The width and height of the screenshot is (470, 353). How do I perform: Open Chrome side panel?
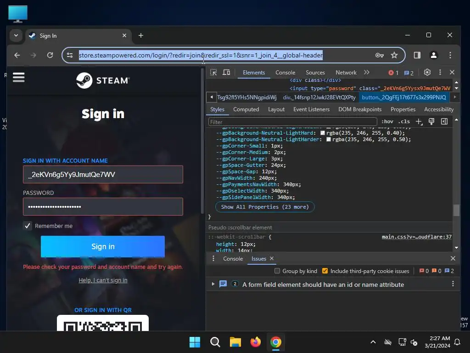417,55
